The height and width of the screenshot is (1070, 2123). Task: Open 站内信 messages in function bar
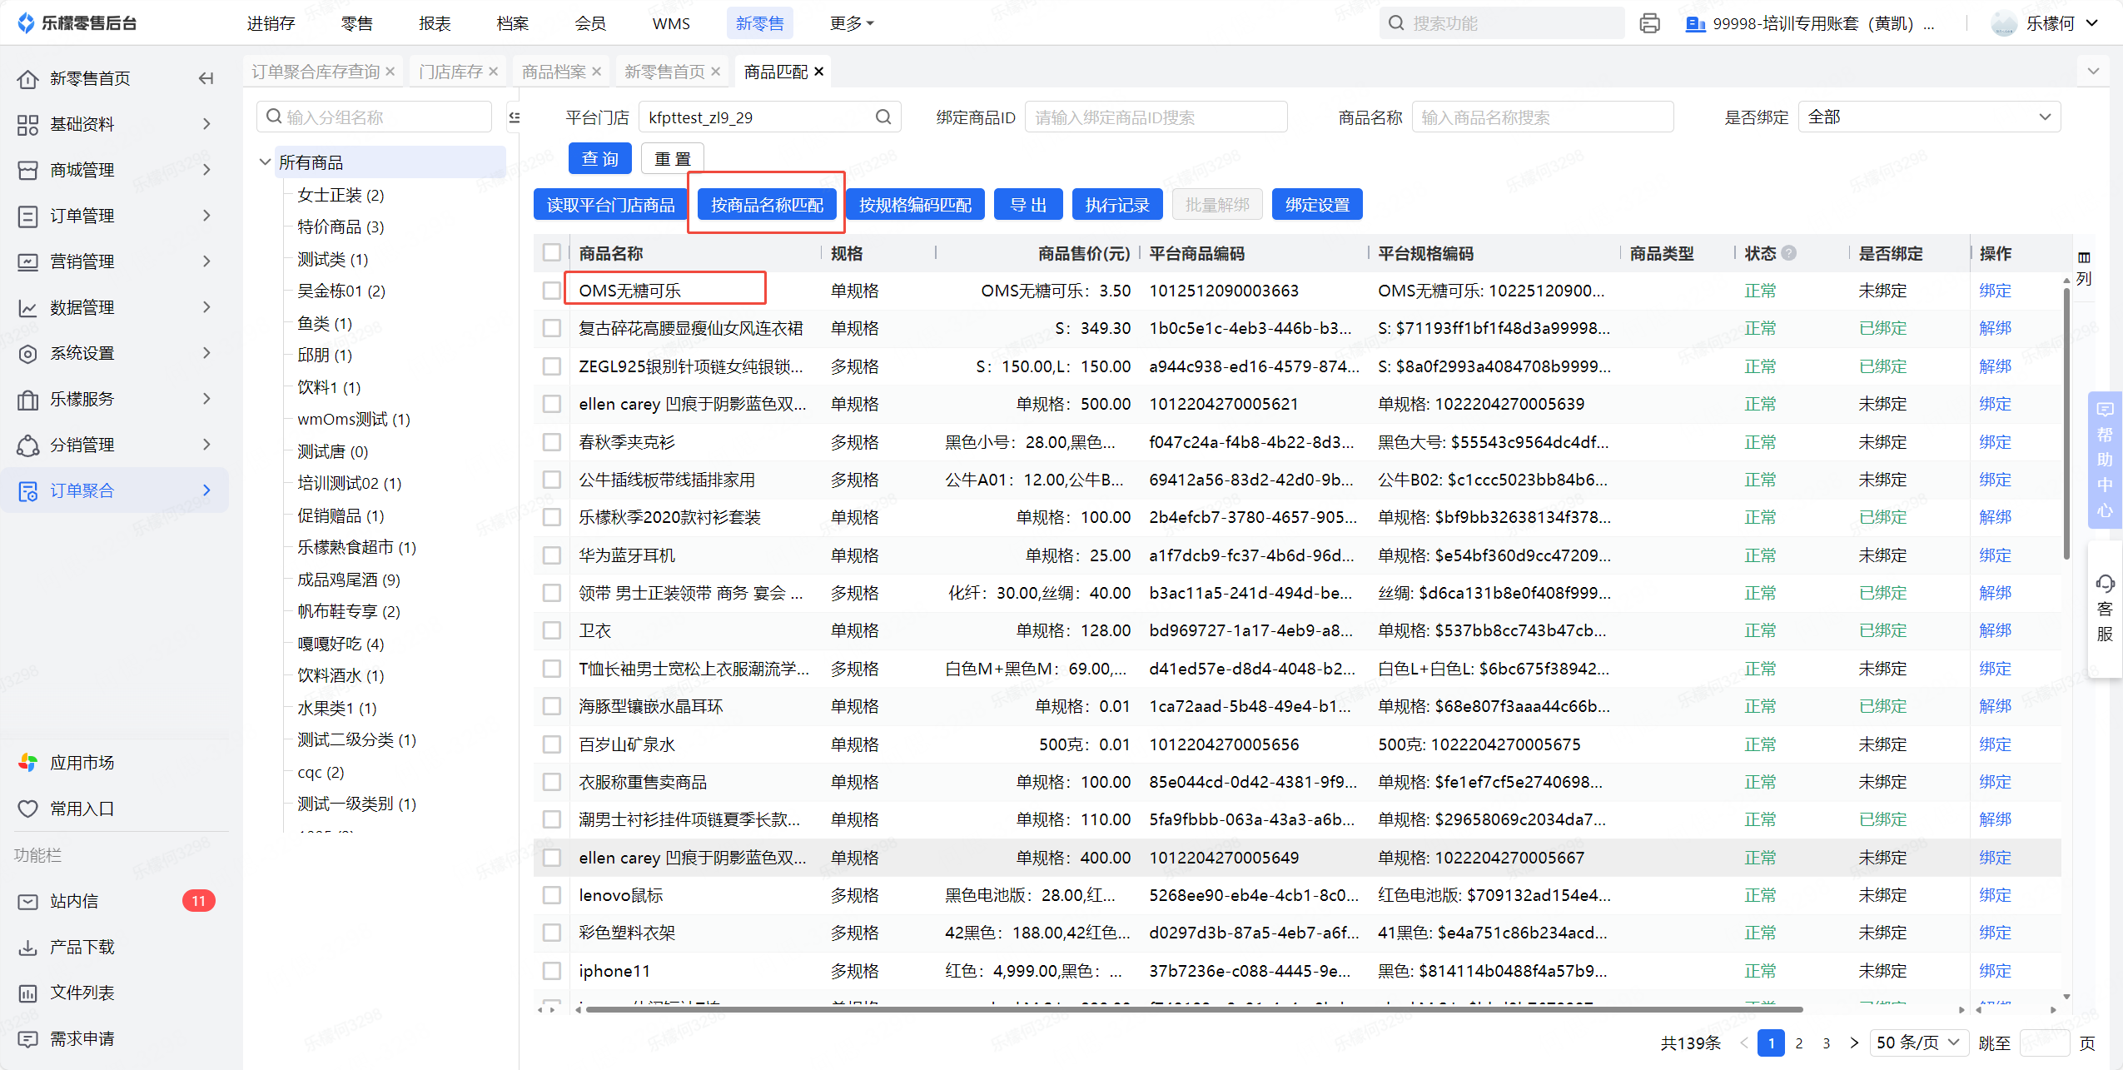tap(74, 901)
